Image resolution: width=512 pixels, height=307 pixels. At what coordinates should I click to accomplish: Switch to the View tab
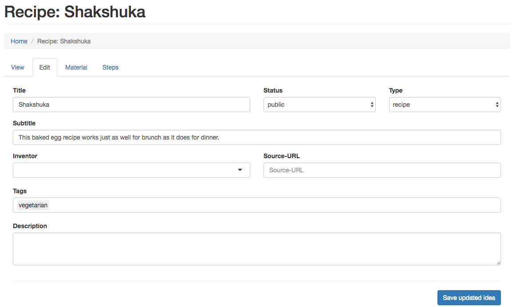[18, 67]
